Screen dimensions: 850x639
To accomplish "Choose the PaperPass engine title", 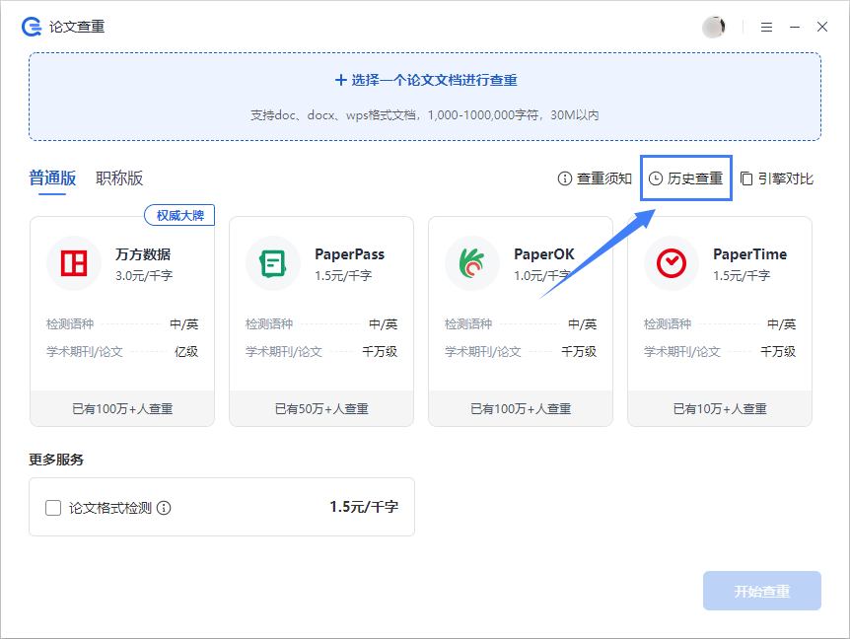I will click(x=350, y=254).
